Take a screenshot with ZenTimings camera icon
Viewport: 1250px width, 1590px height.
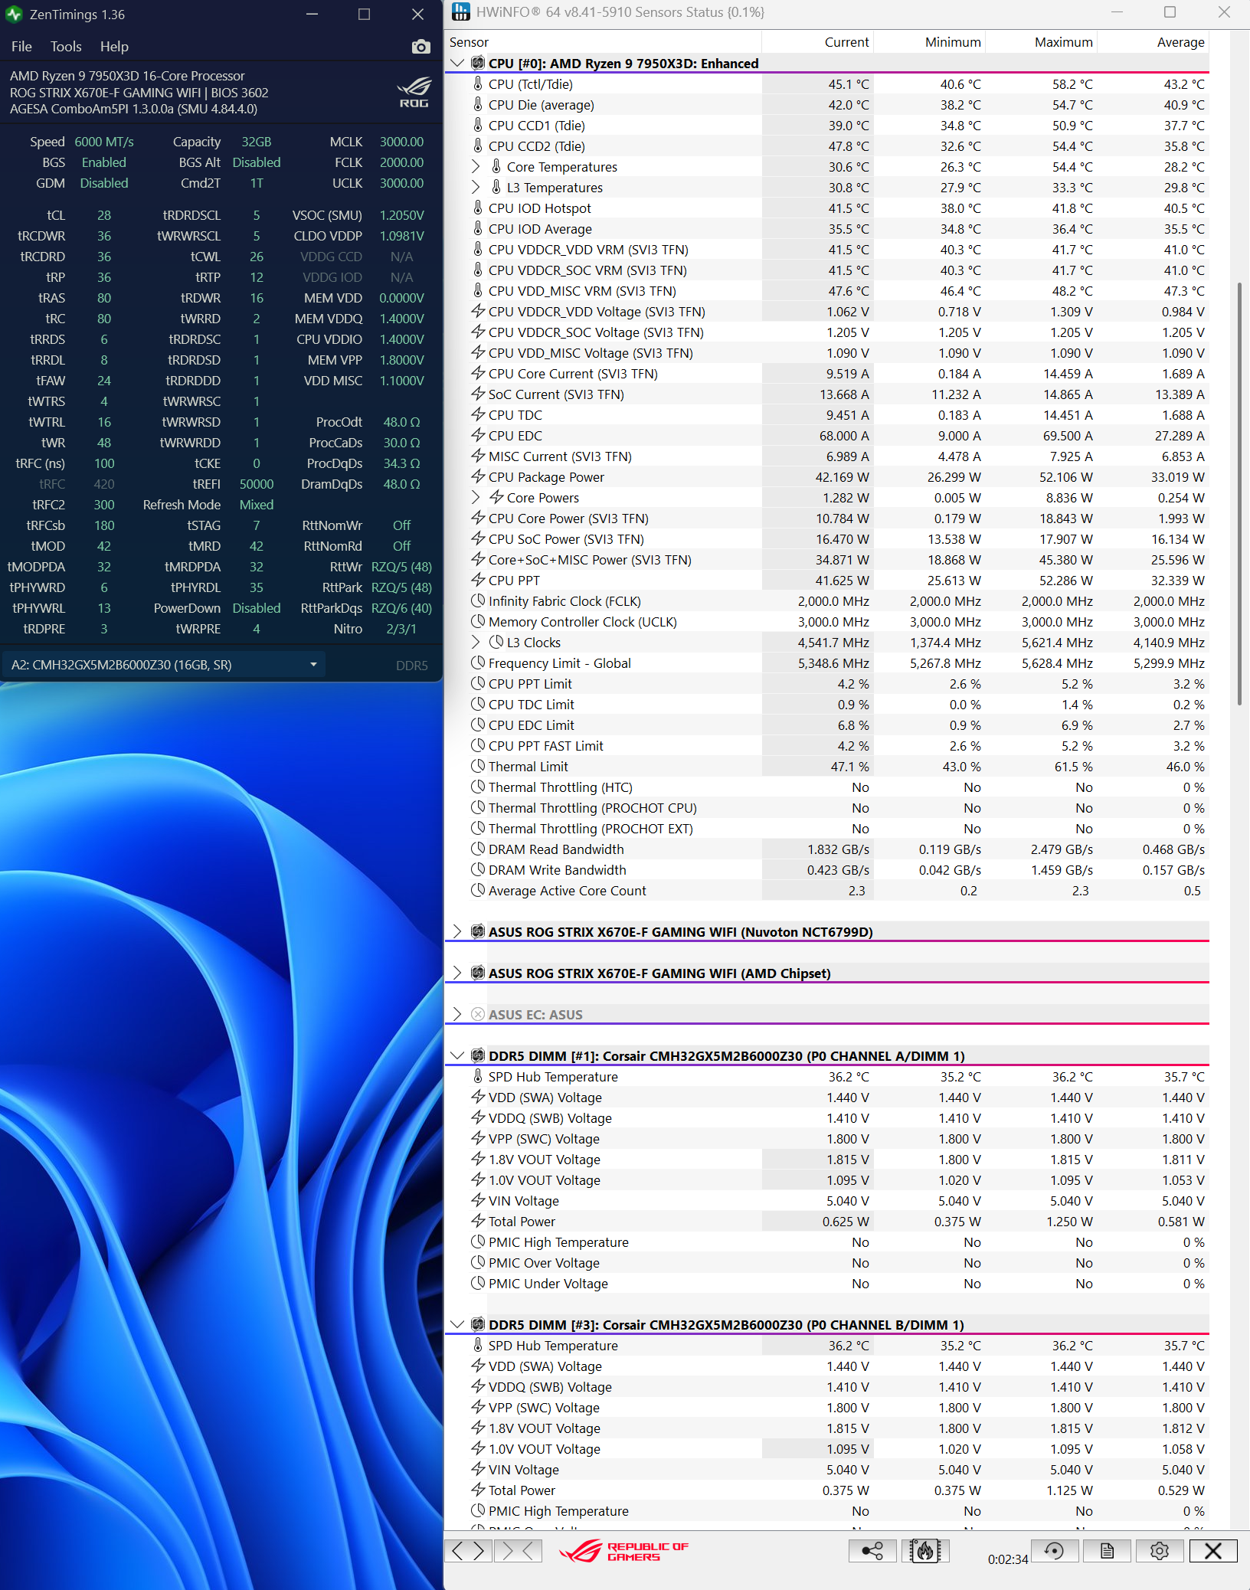pyautogui.click(x=420, y=47)
